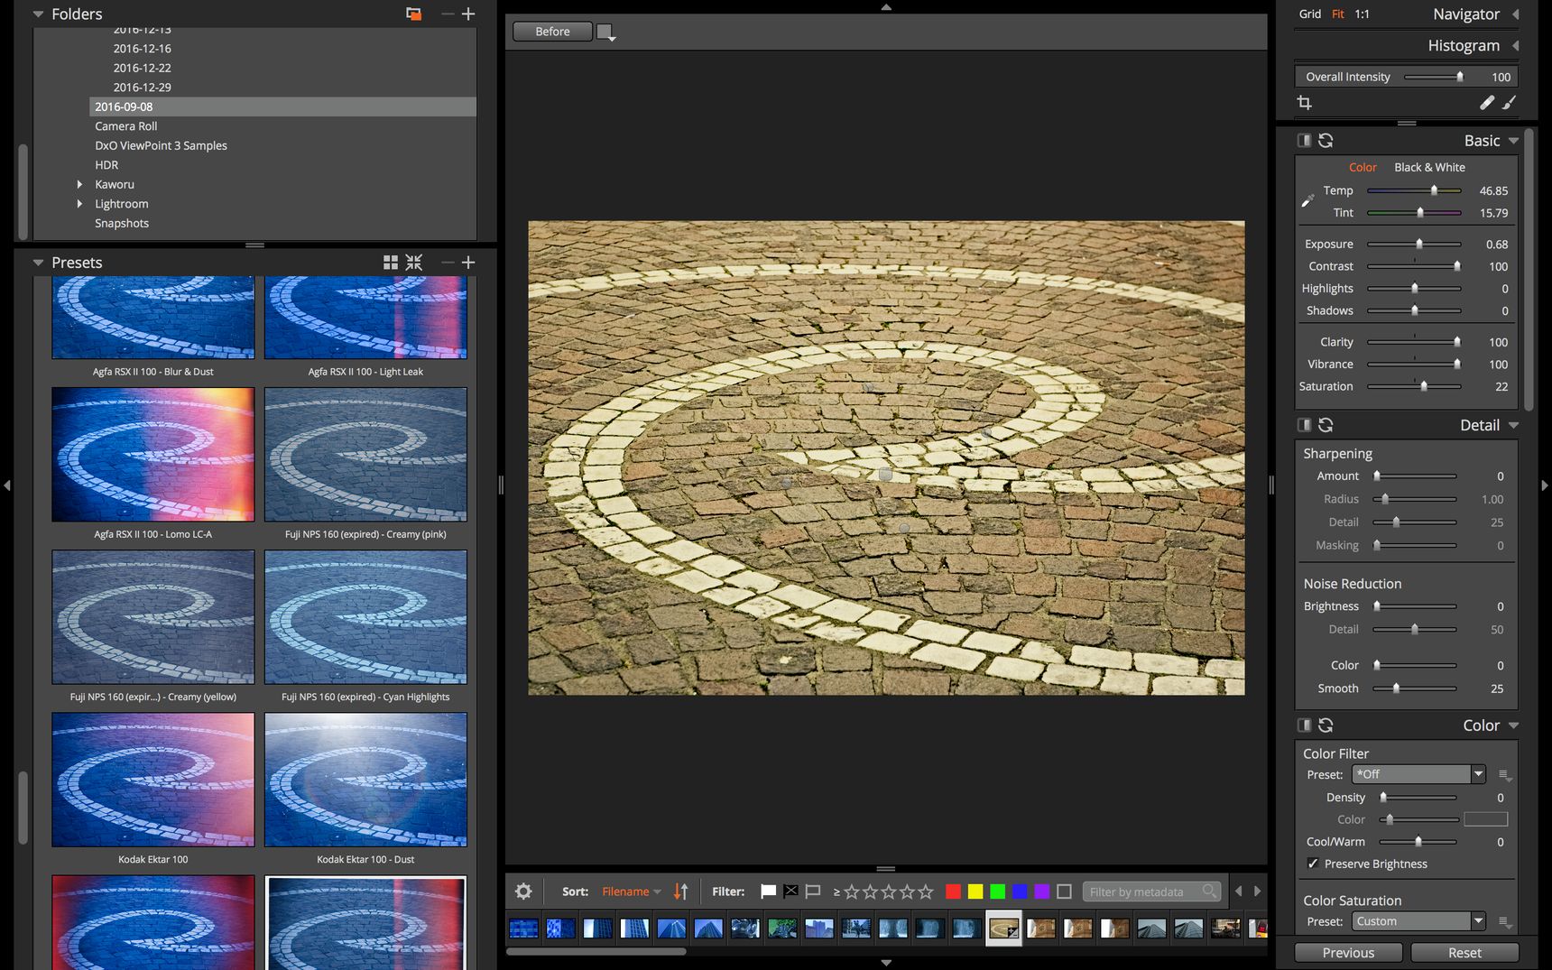Open the Color Filter Preset dropdown

click(x=1418, y=774)
